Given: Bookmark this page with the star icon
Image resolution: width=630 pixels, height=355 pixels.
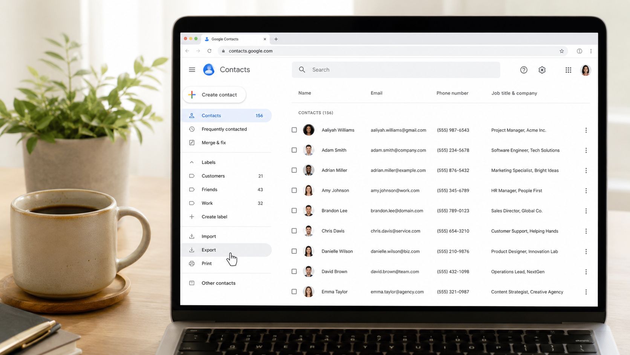Looking at the screenshot, I should 561,51.
